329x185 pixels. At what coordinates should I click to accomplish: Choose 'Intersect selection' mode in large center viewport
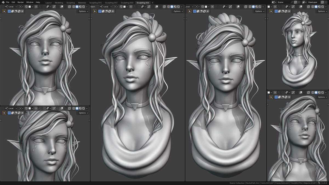point(113,11)
